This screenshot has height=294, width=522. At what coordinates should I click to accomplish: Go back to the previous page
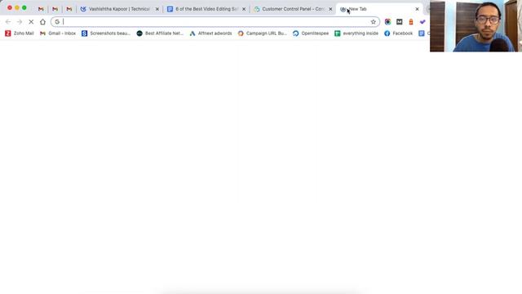[8, 22]
